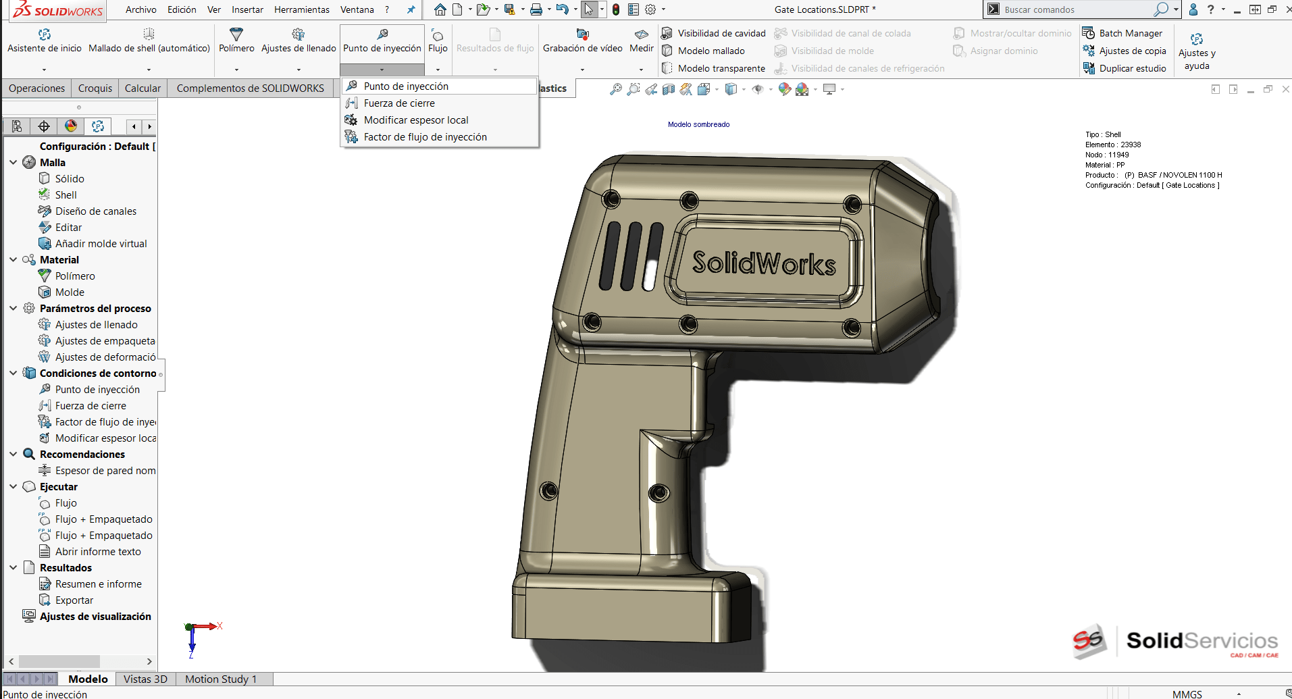
Task: Collapse the Recomendaciones node
Action: pyautogui.click(x=13, y=455)
